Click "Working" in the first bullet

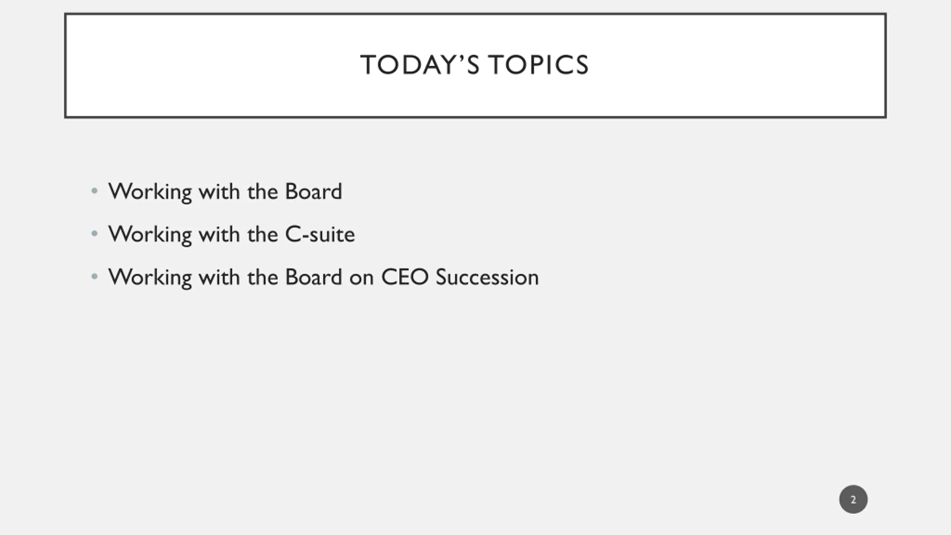tap(150, 192)
